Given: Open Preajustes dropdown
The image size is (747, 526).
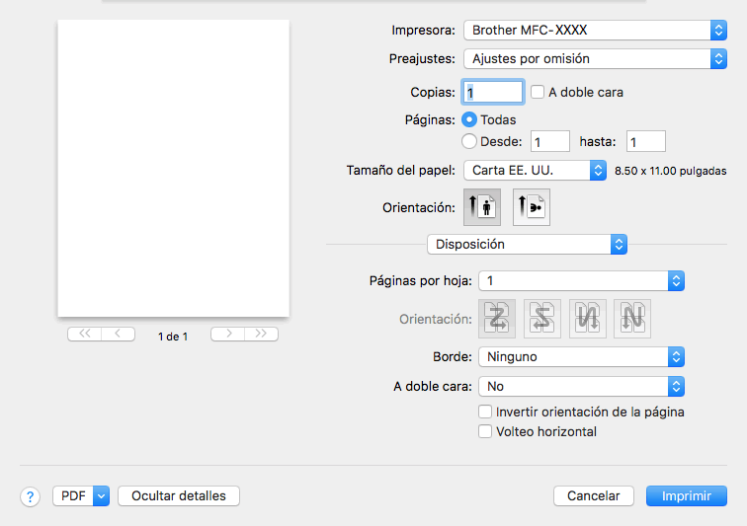Looking at the screenshot, I should click(595, 58).
